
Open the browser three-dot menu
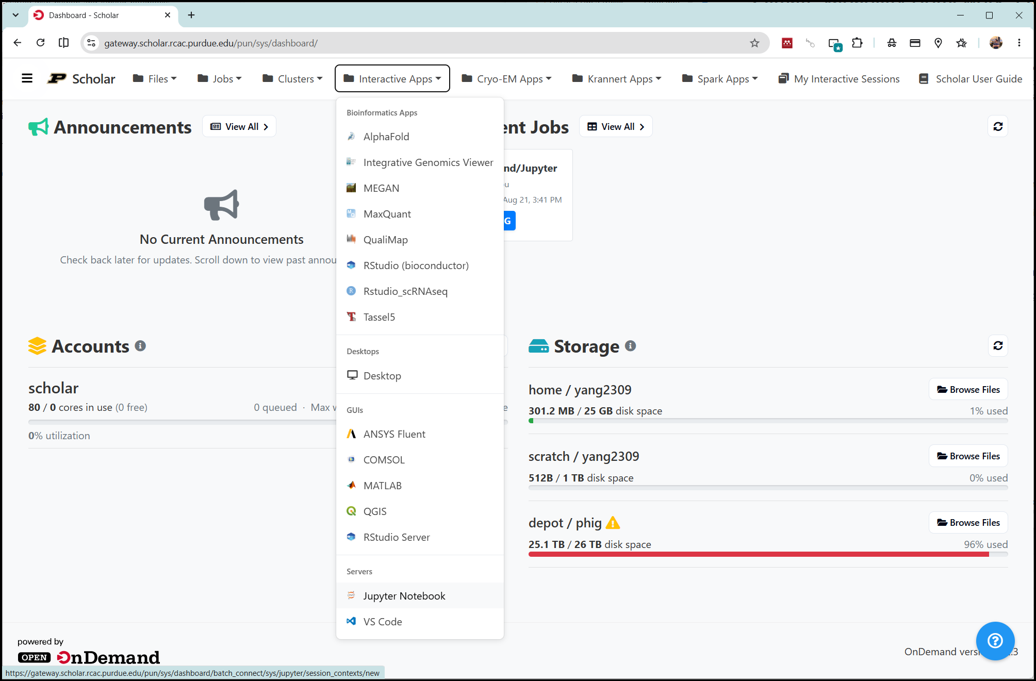(1019, 43)
